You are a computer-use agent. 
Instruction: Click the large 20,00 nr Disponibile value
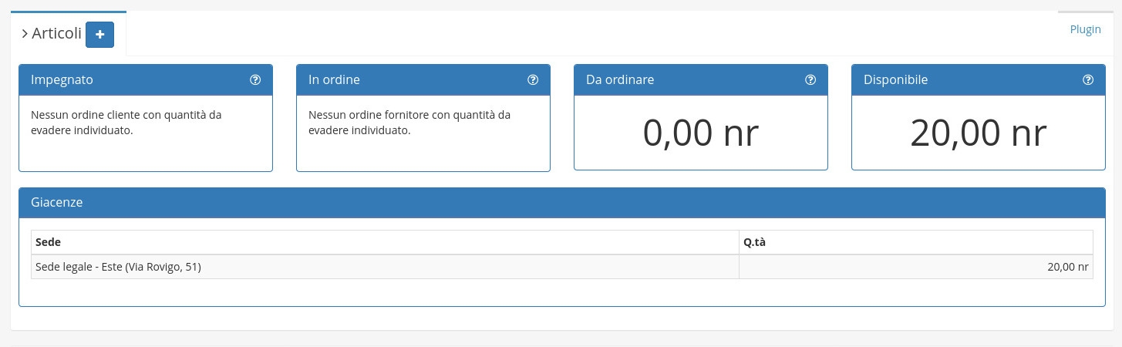click(978, 134)
